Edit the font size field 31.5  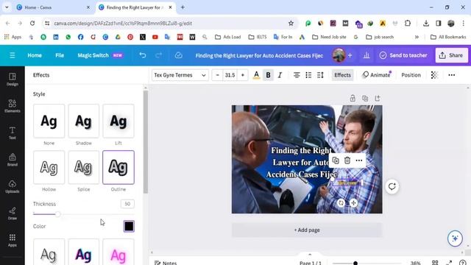(x=230, y=75)
